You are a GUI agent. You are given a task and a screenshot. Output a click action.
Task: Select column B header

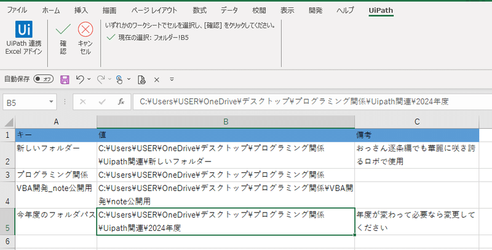click(x=226, y=122)
